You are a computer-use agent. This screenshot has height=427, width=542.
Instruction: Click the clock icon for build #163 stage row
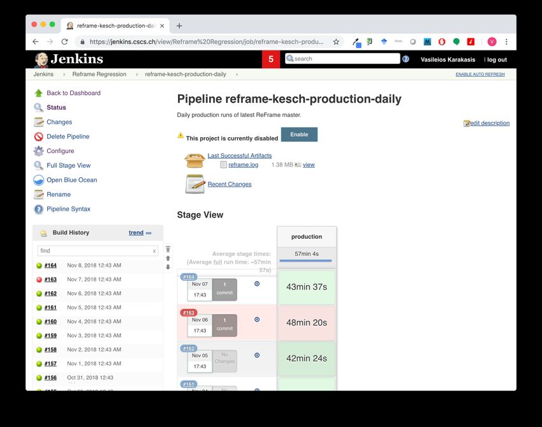click(x=257, y=319)
